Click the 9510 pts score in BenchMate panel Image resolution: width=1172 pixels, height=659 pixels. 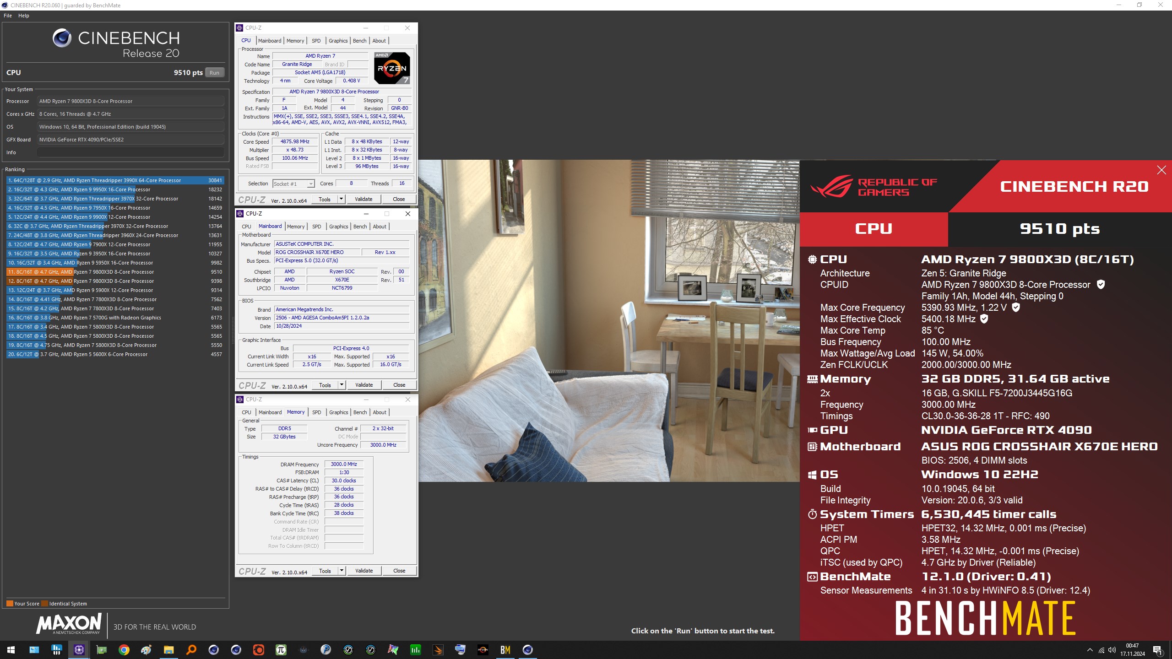pos(1059,229)
